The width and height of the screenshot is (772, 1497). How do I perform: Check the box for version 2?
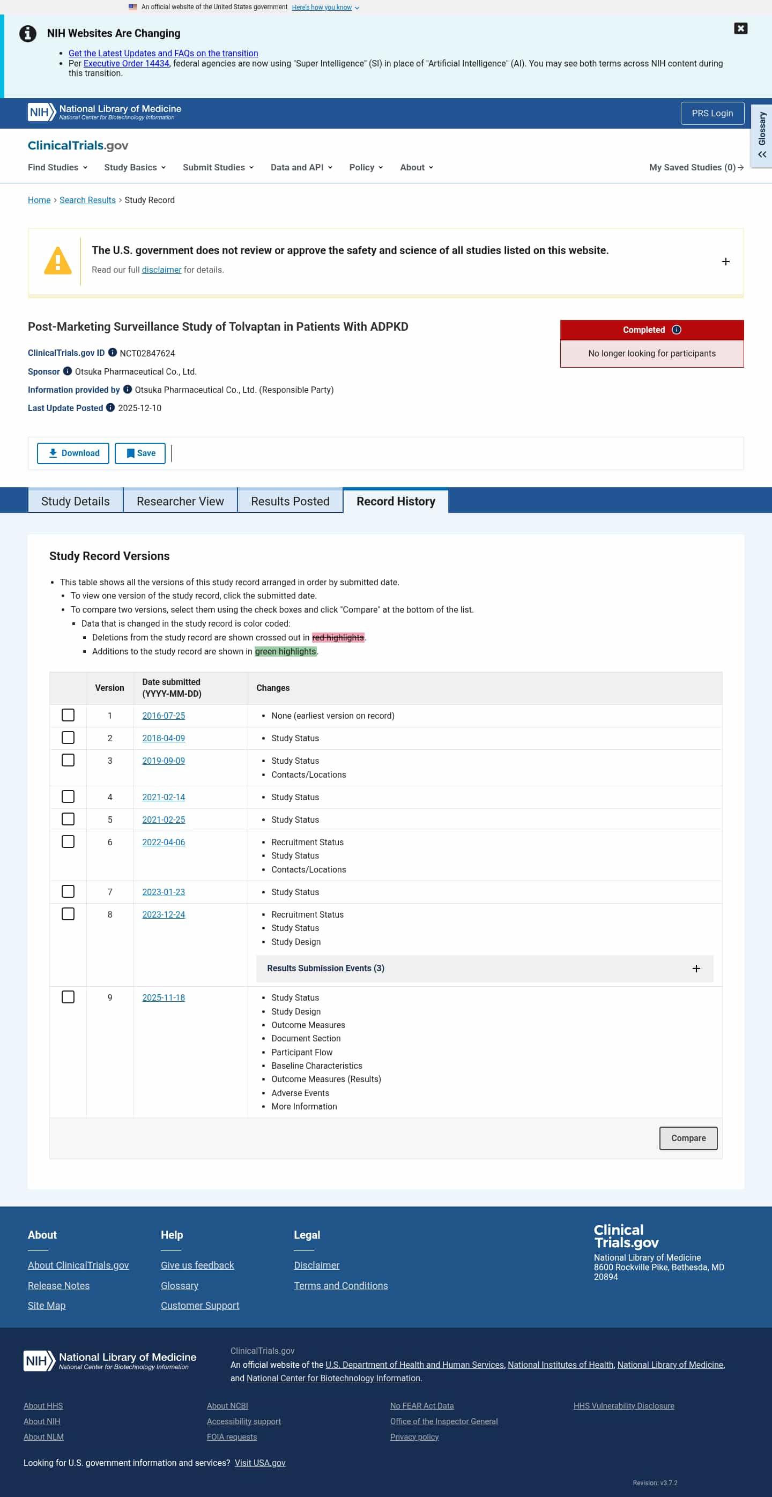(68, 738)
